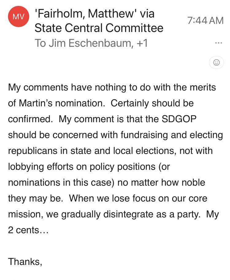
Task: Click the word 'SDGOP' in the message
Action: coord(179,119)
